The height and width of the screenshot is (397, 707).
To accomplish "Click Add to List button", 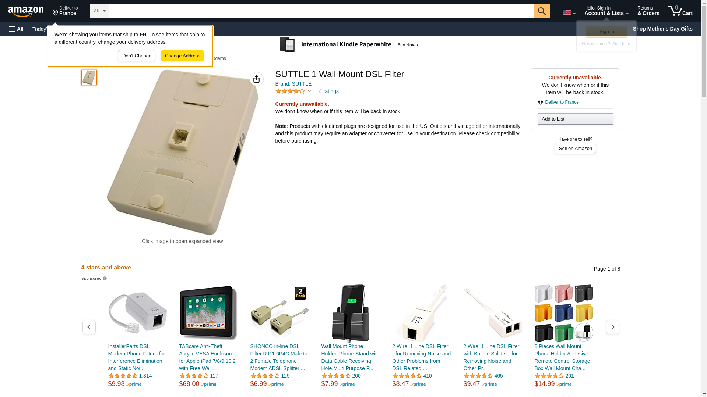I will (x=575, y=119).
